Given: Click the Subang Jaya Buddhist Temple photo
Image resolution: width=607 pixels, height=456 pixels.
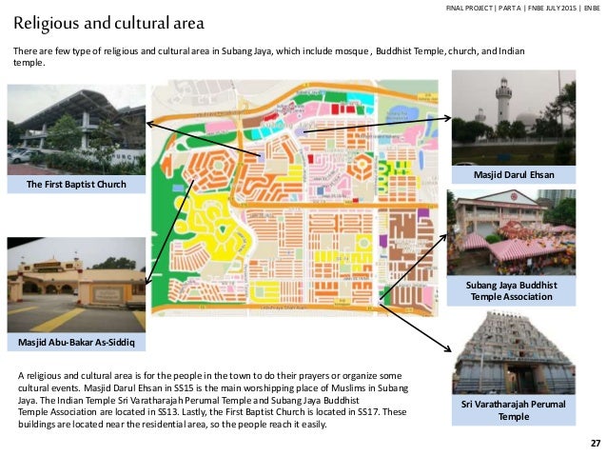Looking at the screenshot, I should click(x=511, y=232).
